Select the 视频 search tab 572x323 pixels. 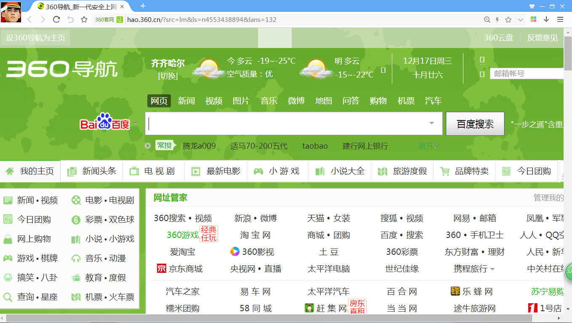(214, 101)
